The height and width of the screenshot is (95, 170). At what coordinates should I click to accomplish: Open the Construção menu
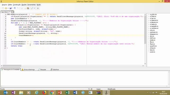[x=17, y=5]
